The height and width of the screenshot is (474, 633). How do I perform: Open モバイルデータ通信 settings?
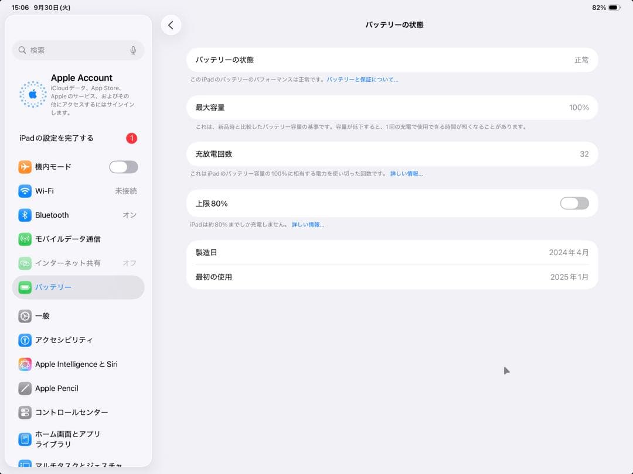[x=24, y=239]
